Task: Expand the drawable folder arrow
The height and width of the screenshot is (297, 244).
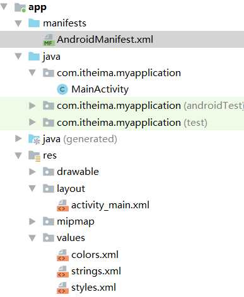Action: [32, 172]
